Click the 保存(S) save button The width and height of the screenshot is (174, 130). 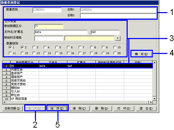point(57,108)
